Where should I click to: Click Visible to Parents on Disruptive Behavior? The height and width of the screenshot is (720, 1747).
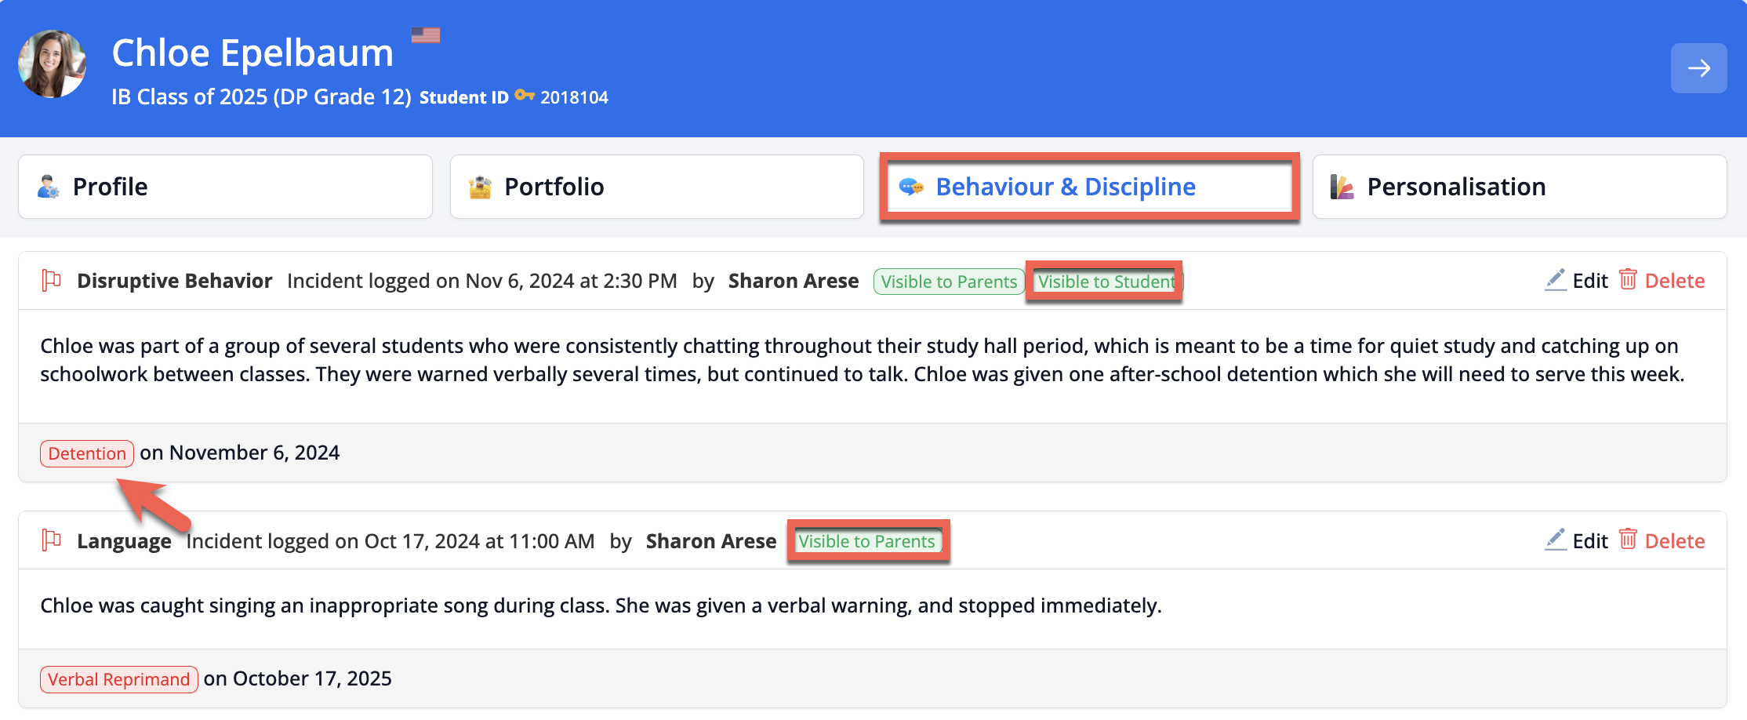pos(948,282)
